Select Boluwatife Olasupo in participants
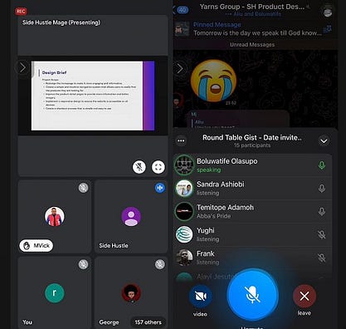The height and width of the screenshot is (329, 346). (252, 165)
